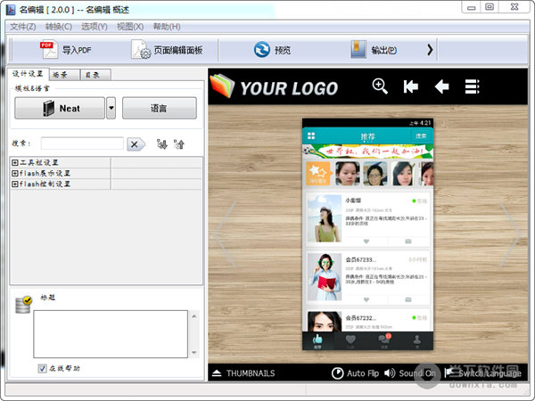The width and height of the screenshot is (535, 401).
Task: Expand the 工具栏设置 tree node
Action: click(x=15, y=162)
